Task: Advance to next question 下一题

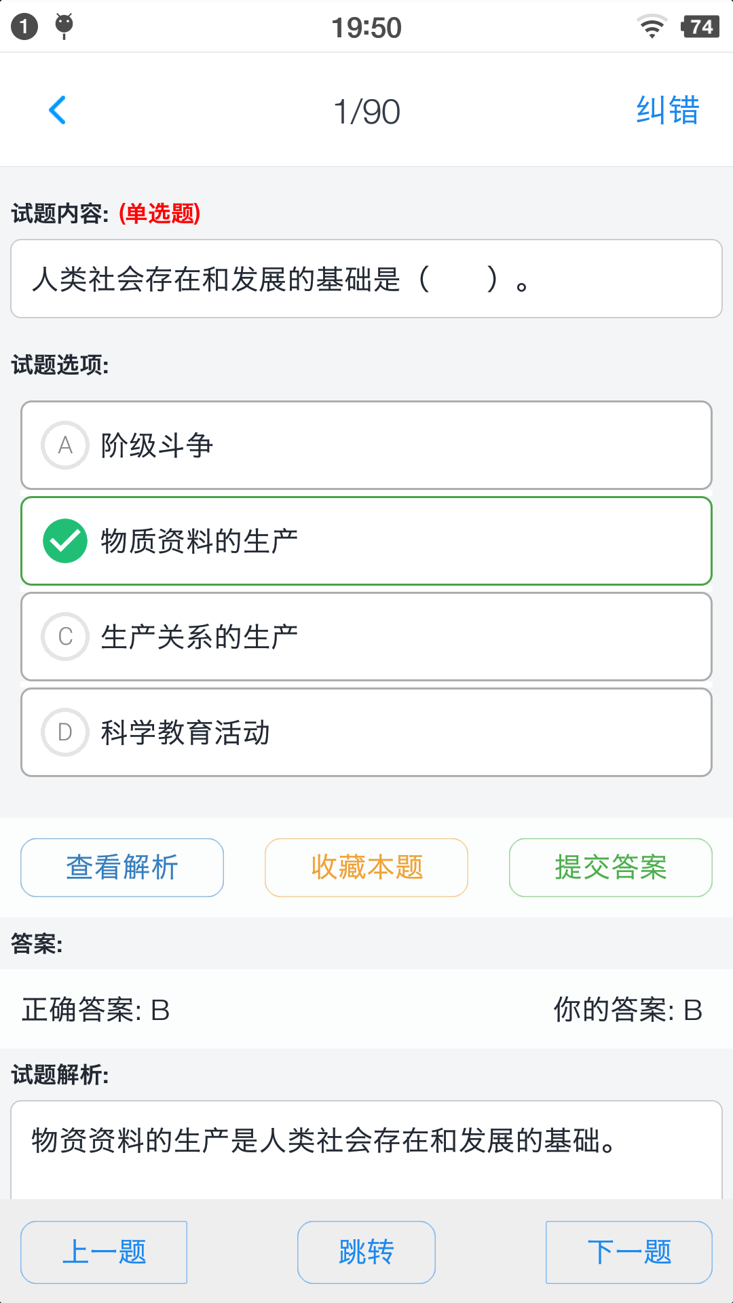Action: click(629, 1252)
